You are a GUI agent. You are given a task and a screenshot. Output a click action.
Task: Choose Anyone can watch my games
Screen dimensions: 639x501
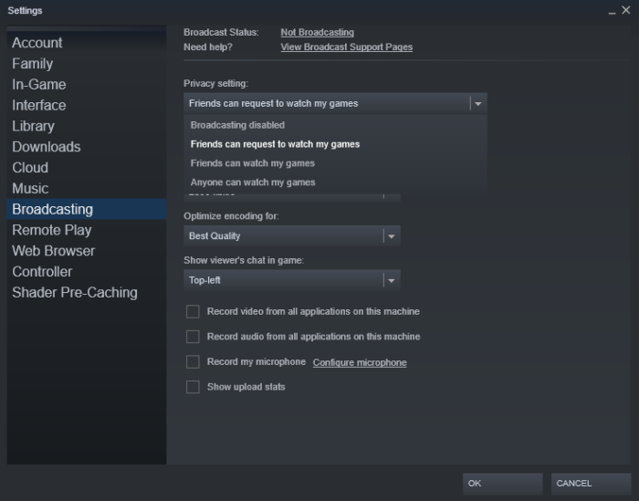tap(335, 183)
